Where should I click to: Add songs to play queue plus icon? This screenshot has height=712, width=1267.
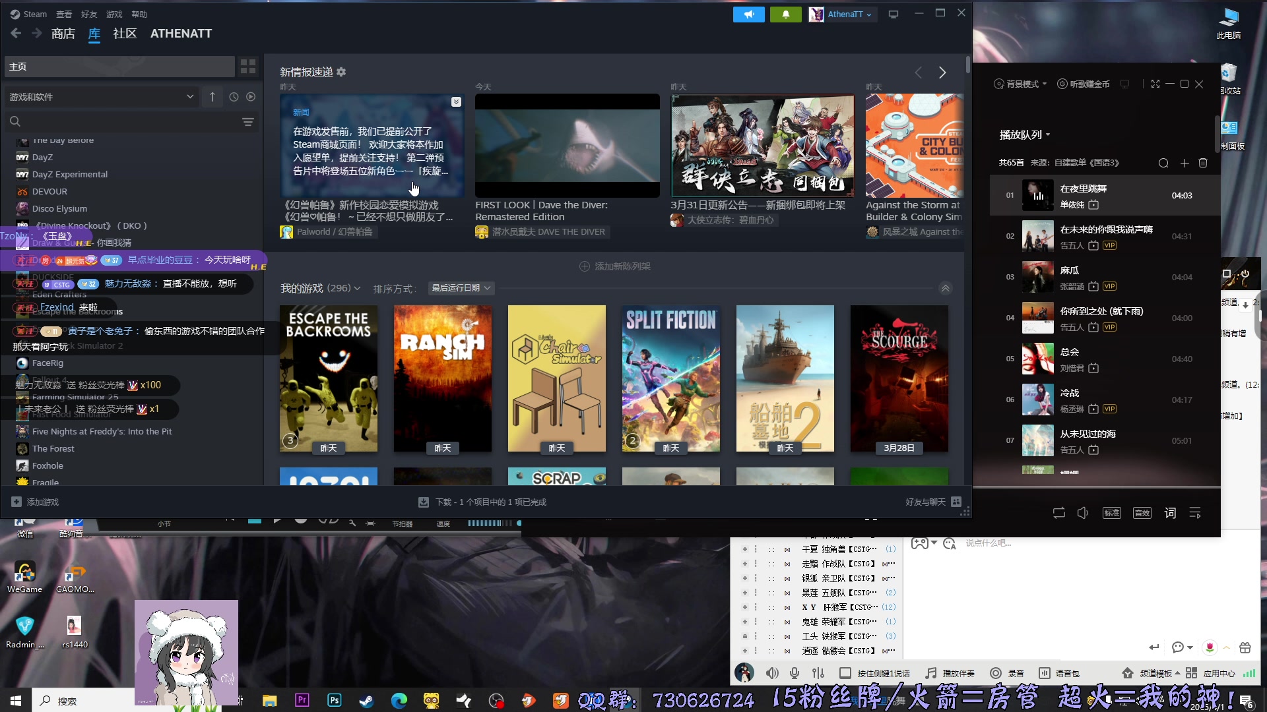pos(1185,163)
